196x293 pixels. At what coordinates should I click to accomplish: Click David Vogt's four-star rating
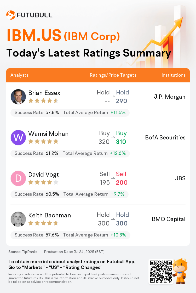tap(43, 182)
